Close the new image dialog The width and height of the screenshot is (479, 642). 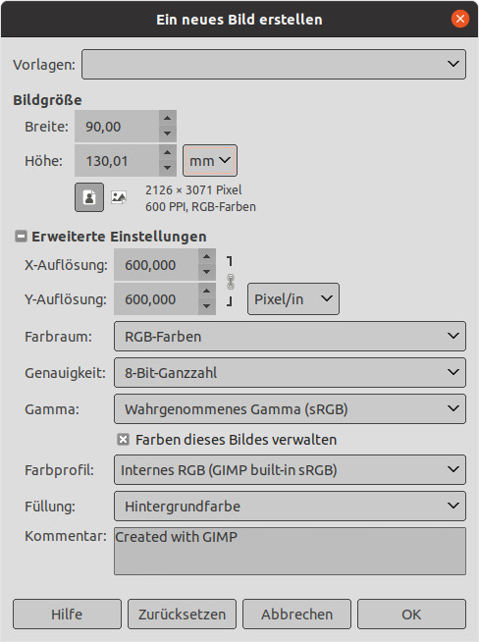(x=460, y=19)
